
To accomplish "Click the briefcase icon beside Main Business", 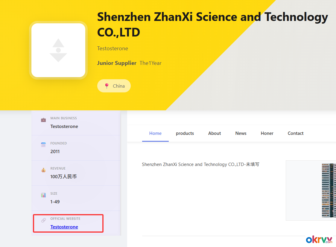I will (x=43, y=120).
